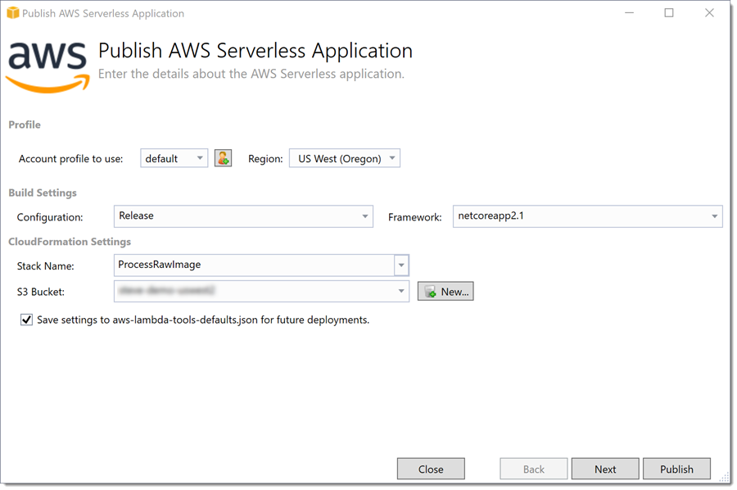Open the Account profile dropdown
Image resolution: width=737 pixels, height=490 pixels.
coord(174,158)
